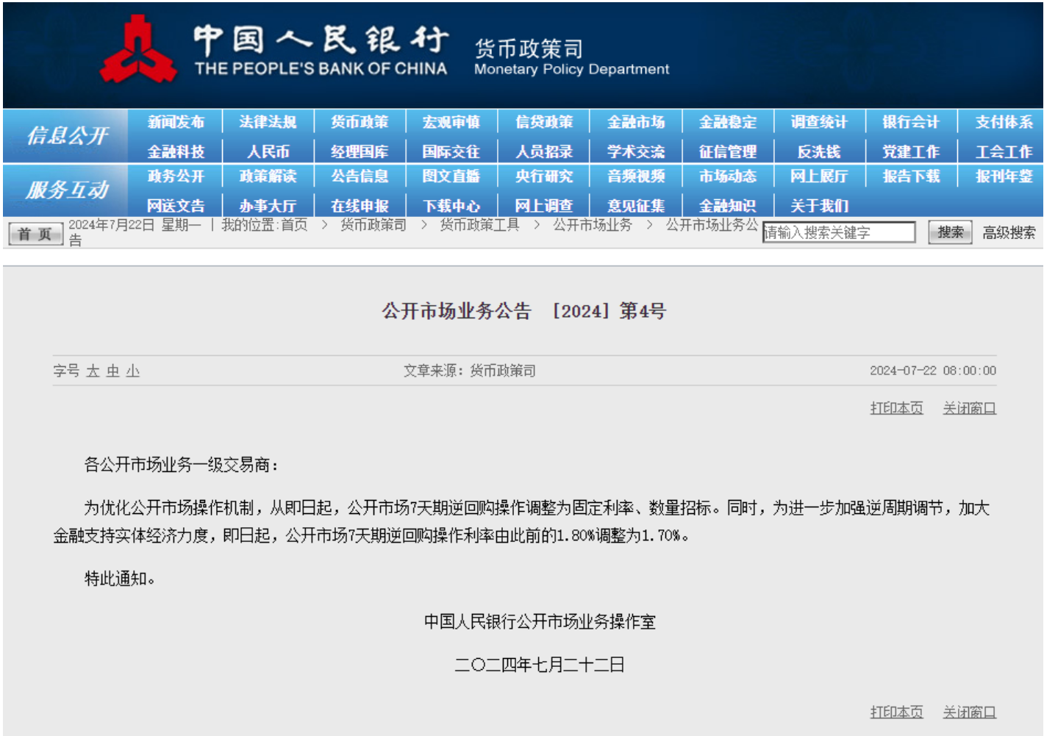The image size is (1044, 736).
Task: Click 关闭窗口 under the announcement's closing date
Action: 970,712
